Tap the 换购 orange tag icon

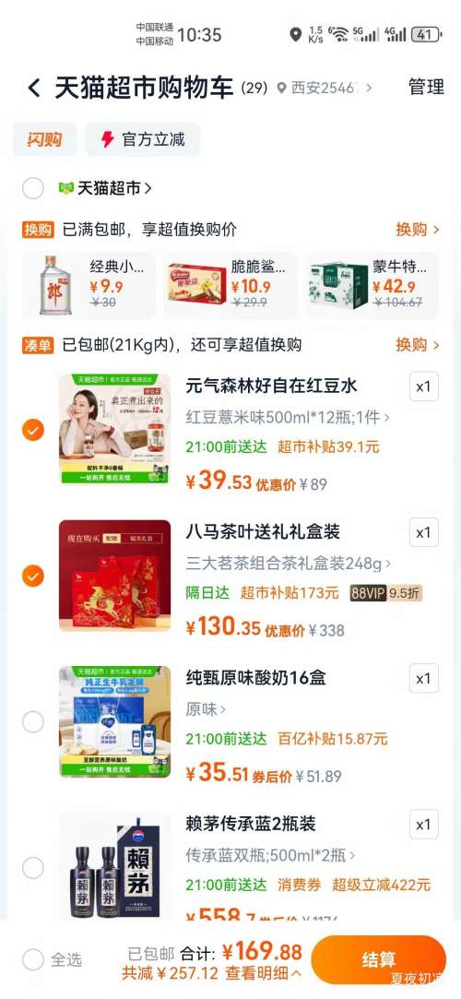click(38, 230)
